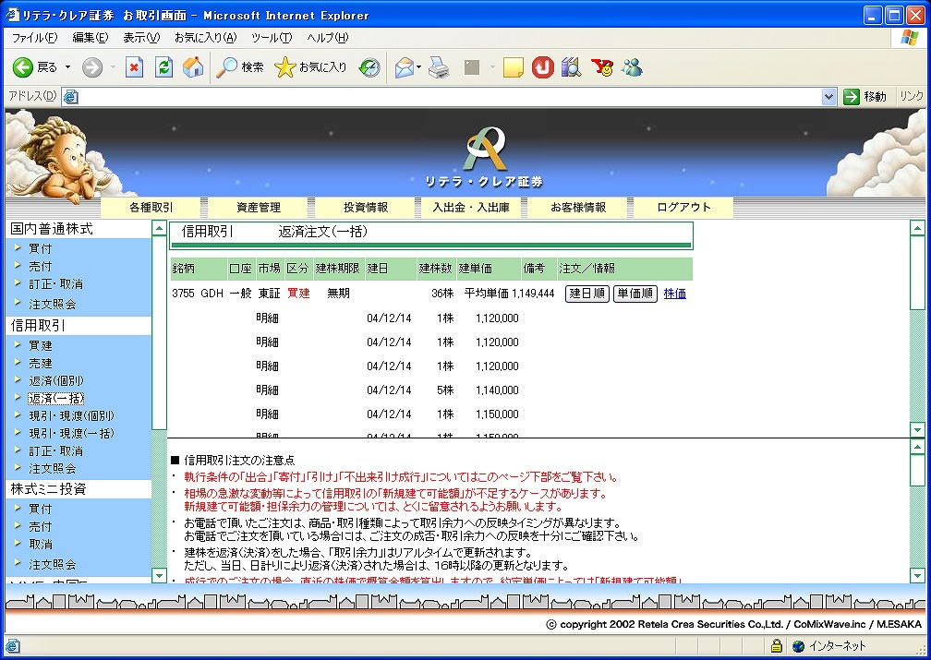Open the browser History icon

pos(369,67)
